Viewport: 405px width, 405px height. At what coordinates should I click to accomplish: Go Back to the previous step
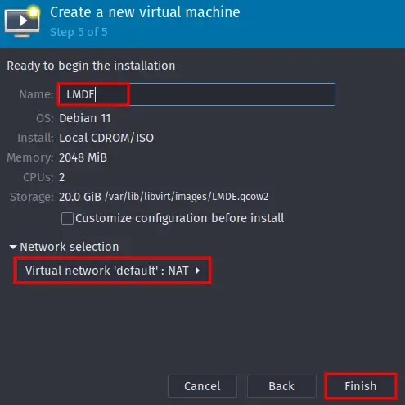click(x=281, y=386)
